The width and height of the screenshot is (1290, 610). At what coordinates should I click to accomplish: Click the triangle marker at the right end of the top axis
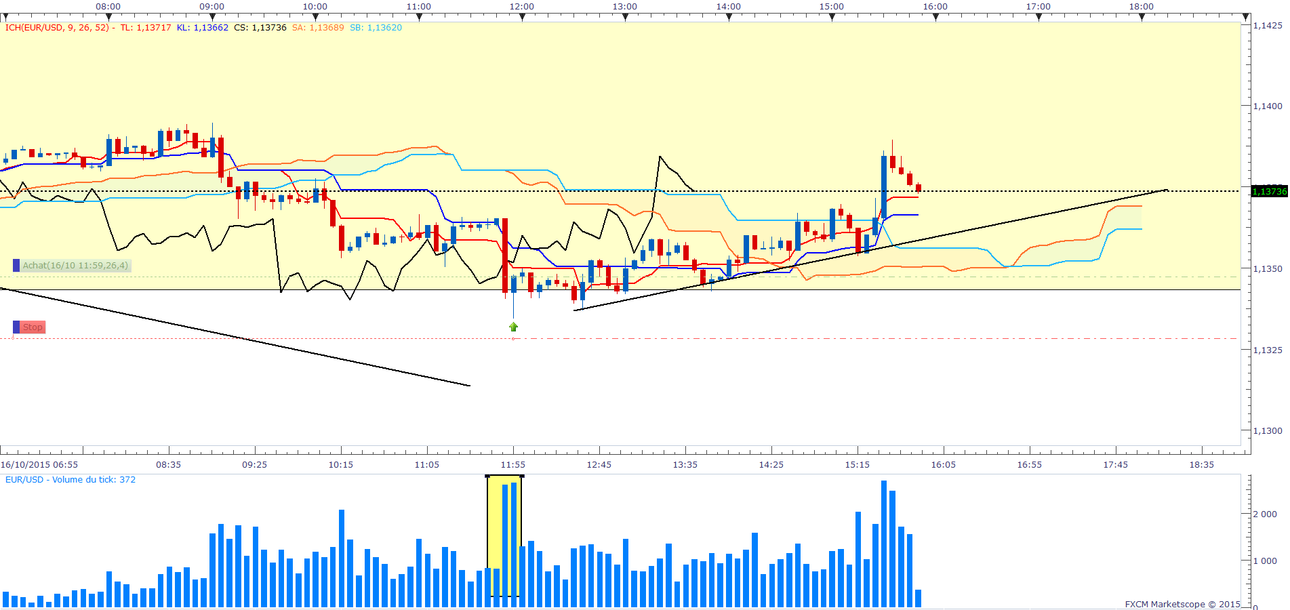pyautogui.click(x=1245, y=18)
